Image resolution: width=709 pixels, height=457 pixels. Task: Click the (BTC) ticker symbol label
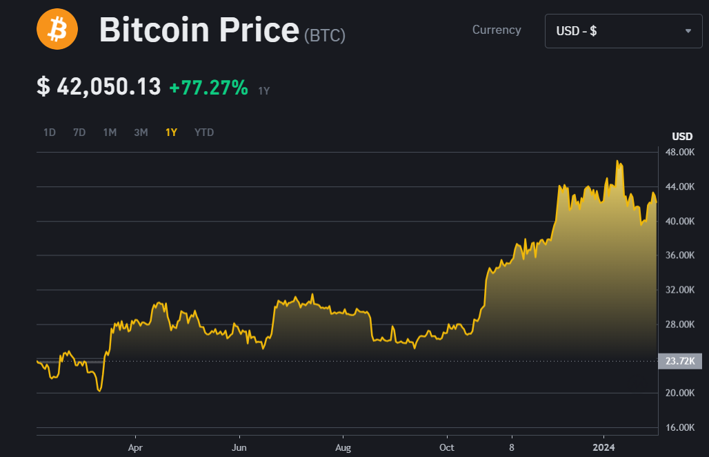(325, 35)
